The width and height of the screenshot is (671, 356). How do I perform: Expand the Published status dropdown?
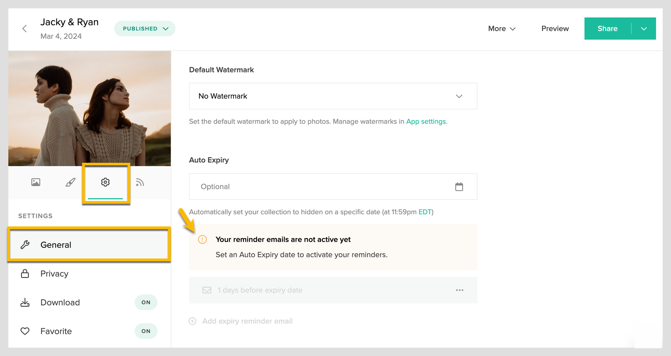point(145,29)
